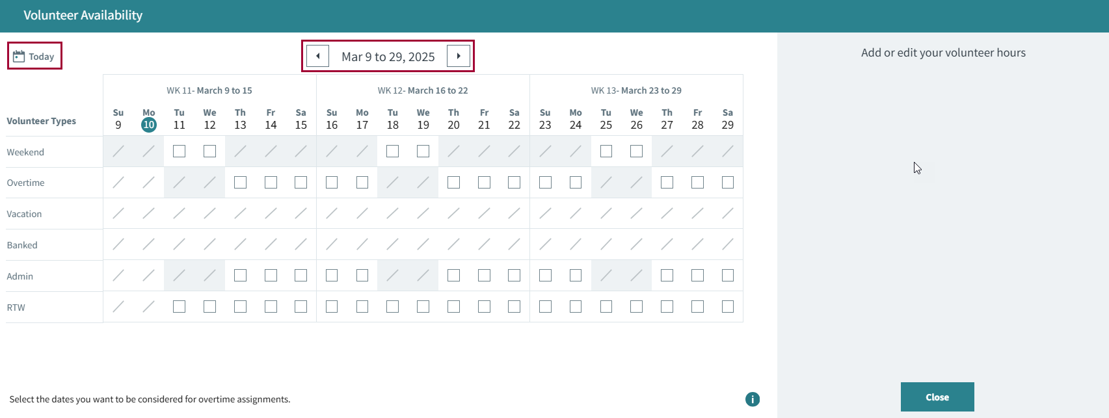Click the info icon at bottom

pyautogui.click(x=752, y=399)
